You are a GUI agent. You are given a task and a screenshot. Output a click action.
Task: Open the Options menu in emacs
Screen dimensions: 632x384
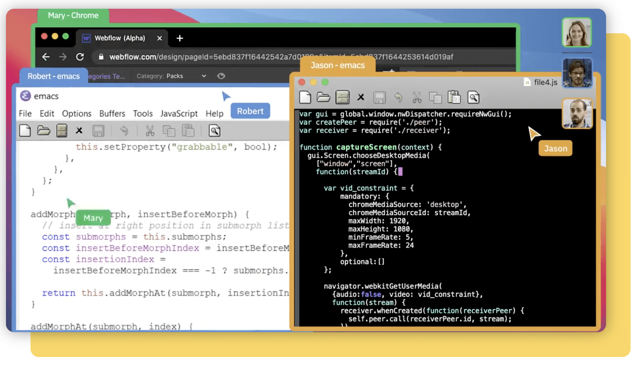pyautogui.click(x=76, y=114)
